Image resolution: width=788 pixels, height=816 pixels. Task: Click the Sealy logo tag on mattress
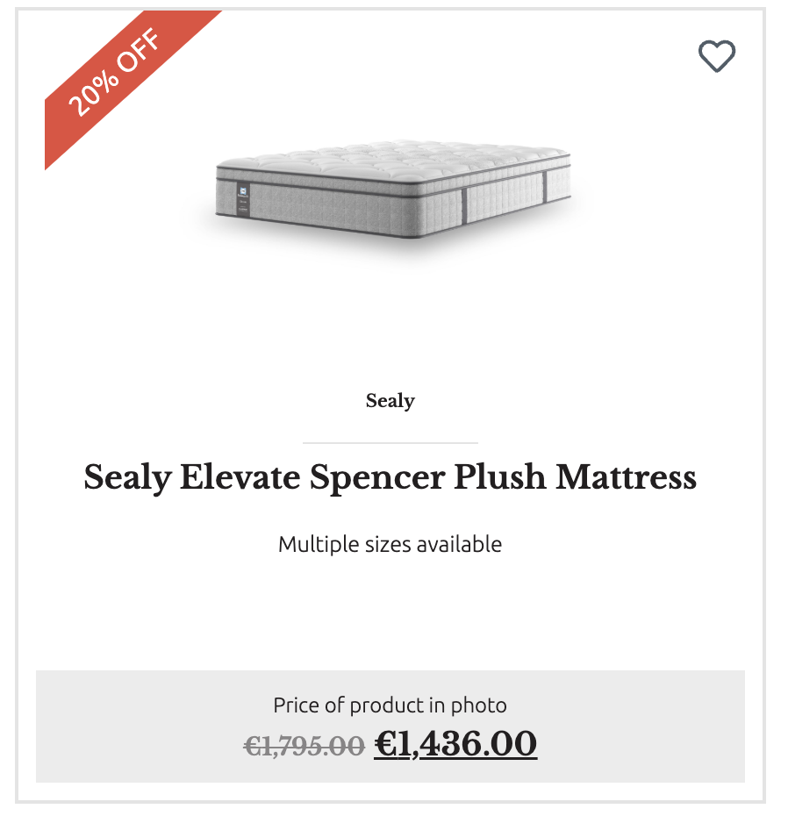[x=243, y=199]
